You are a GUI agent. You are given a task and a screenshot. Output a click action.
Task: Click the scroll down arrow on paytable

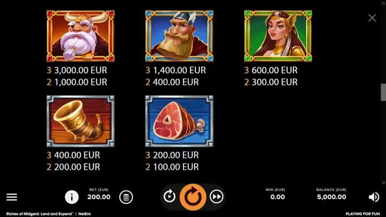[383, 182]
